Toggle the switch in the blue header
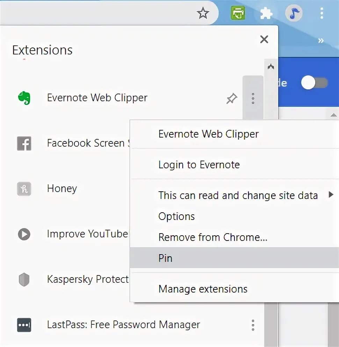This screenshot has height=347, width=339. [x=315, y=83]
